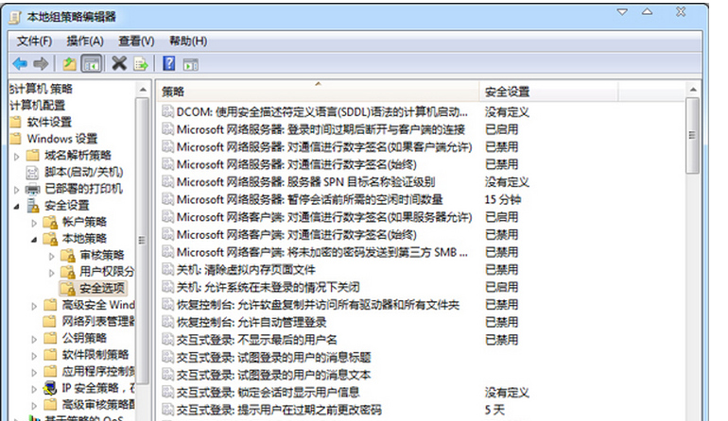Click the policy list vertical scrollbar thumb
The image size is (728, 421).
point(693,135)
